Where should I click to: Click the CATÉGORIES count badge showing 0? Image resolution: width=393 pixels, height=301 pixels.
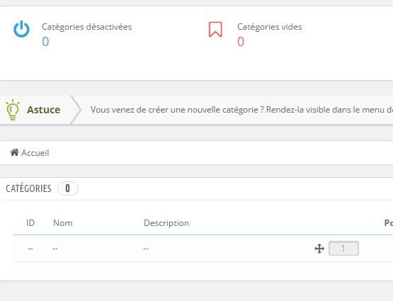[68, 188]
